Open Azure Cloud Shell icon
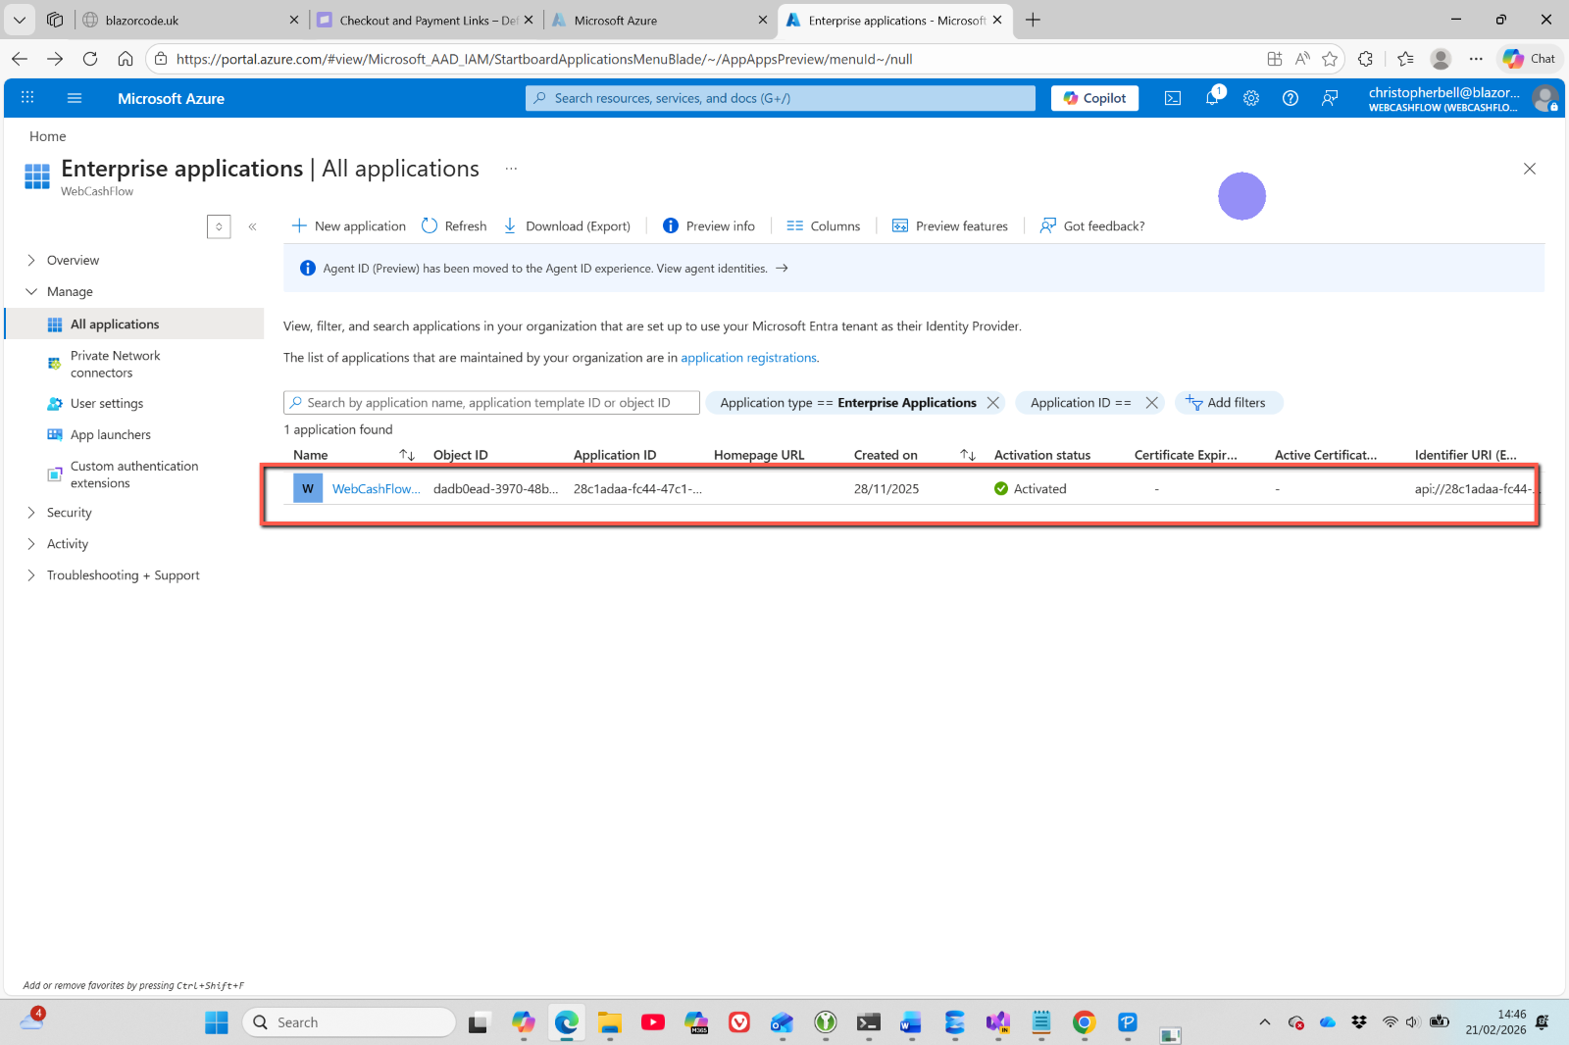Screen dimensions: 1569x1045 [1173, 98]
